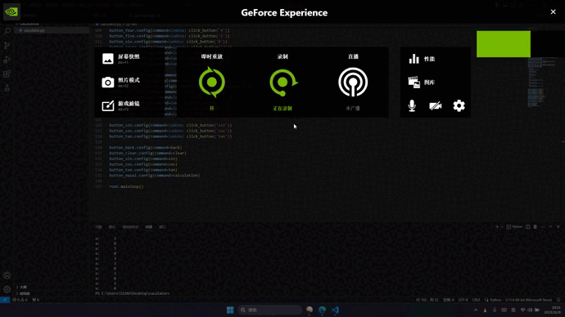Open the 性能 performance panel

(422, 59)
